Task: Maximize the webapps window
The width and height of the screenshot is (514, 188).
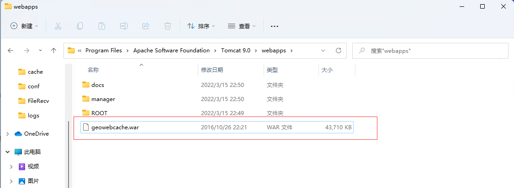Action: point(482,6)
